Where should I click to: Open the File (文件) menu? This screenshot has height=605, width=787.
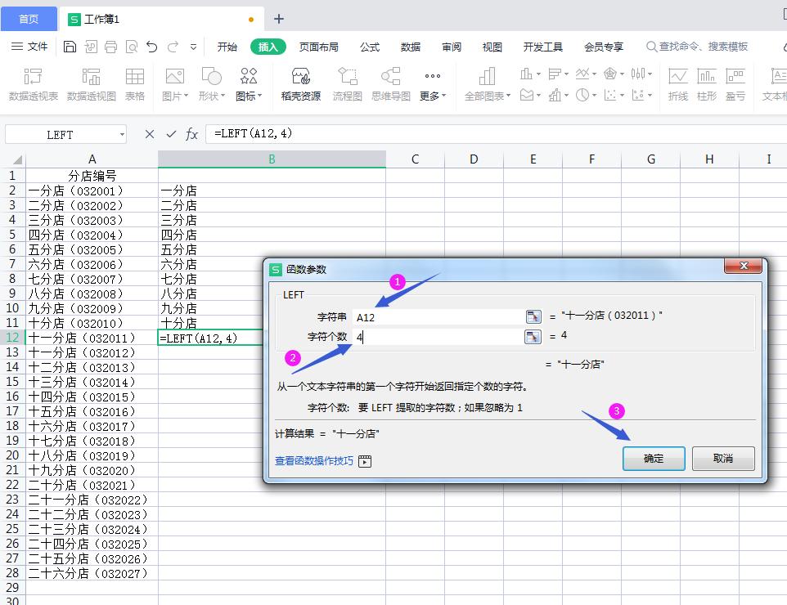[29, 47]
